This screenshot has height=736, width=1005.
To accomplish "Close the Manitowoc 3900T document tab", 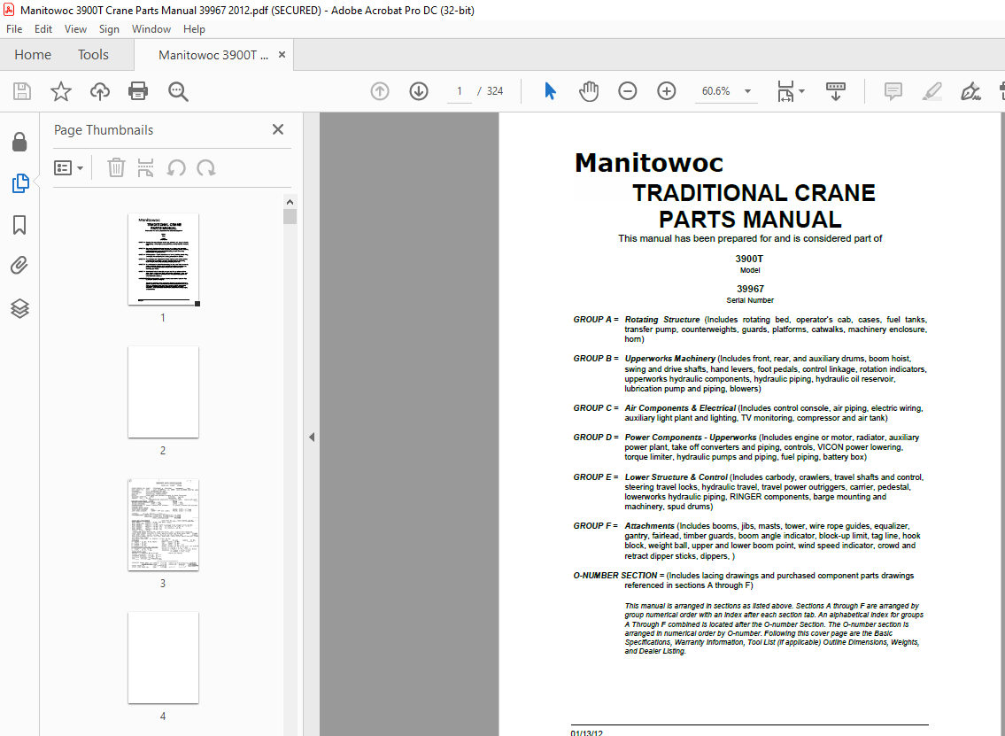I will point(282,55).
